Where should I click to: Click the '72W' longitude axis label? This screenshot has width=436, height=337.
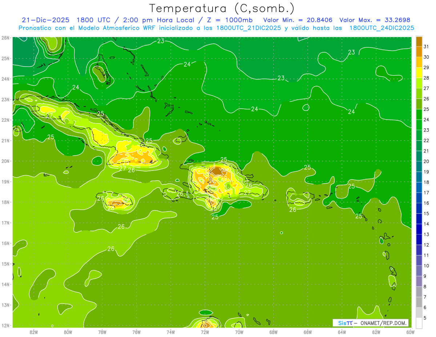pos(205,332)
